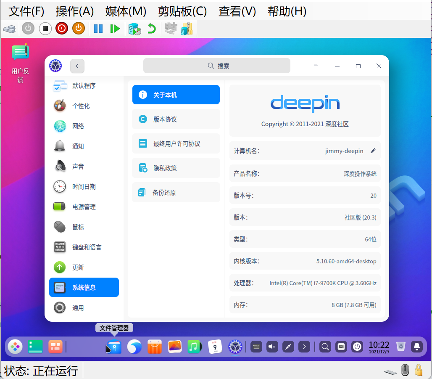Click the share/zip resources toolbar icon
Screen dimensions: 432x379
[x=187, y=29]
